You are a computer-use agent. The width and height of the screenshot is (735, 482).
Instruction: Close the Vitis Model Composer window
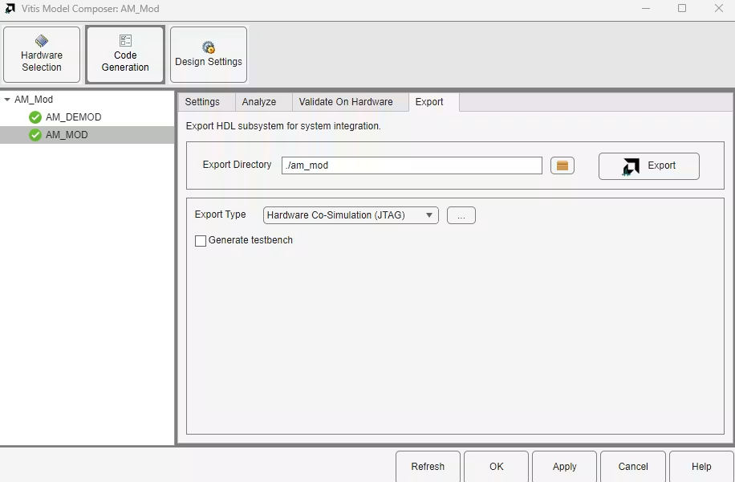719,9
